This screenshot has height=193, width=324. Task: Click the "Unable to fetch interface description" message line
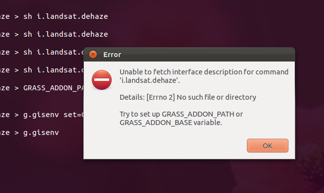pyautogui.click(x=204, y=72)
